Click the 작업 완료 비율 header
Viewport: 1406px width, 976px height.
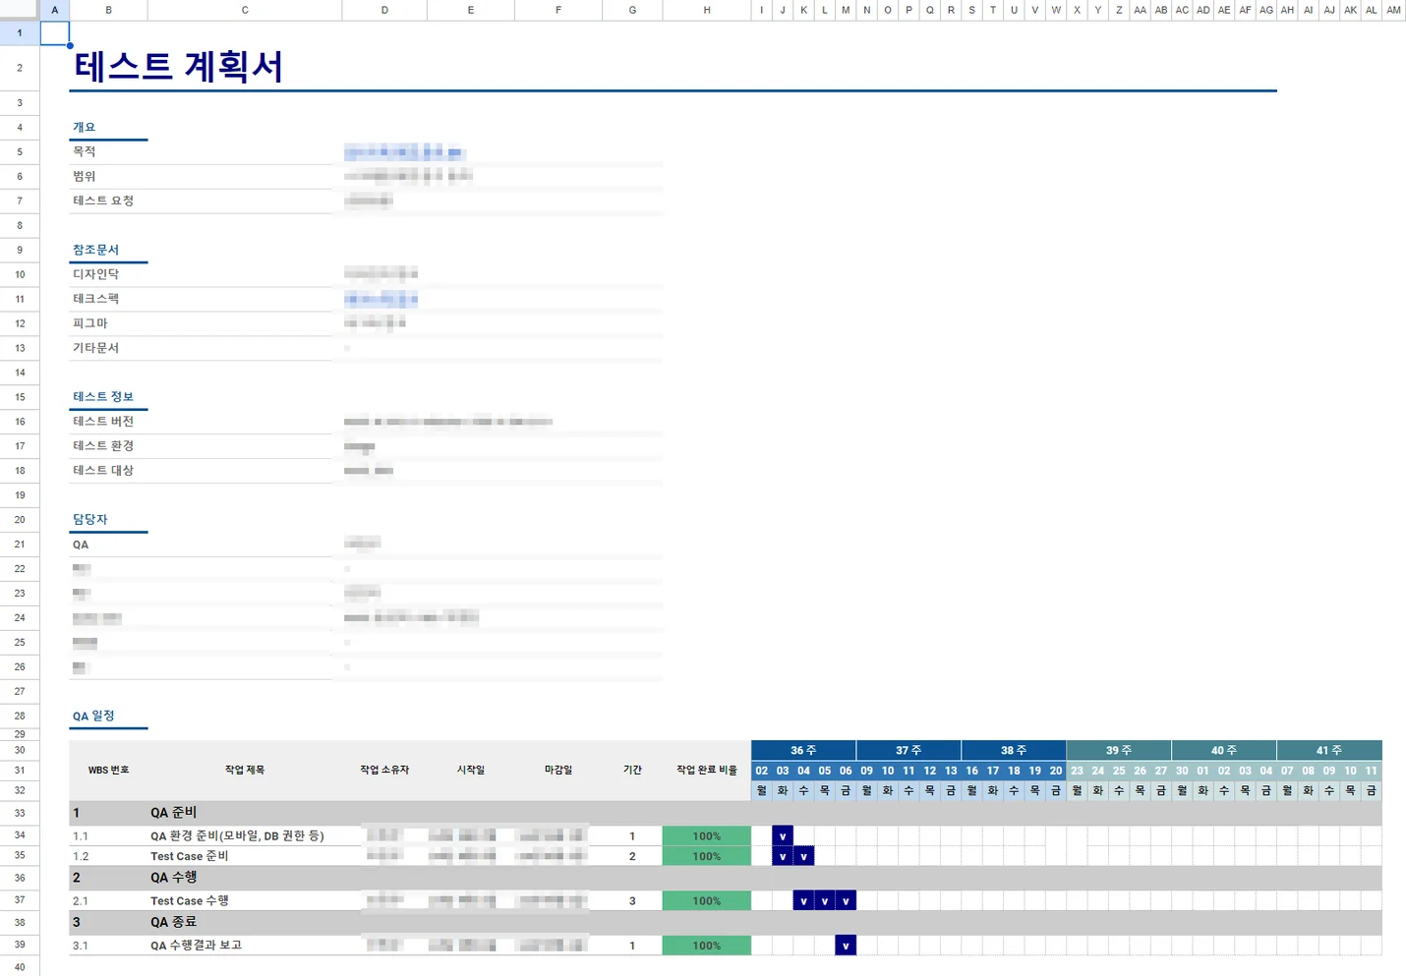click(707, 770)
